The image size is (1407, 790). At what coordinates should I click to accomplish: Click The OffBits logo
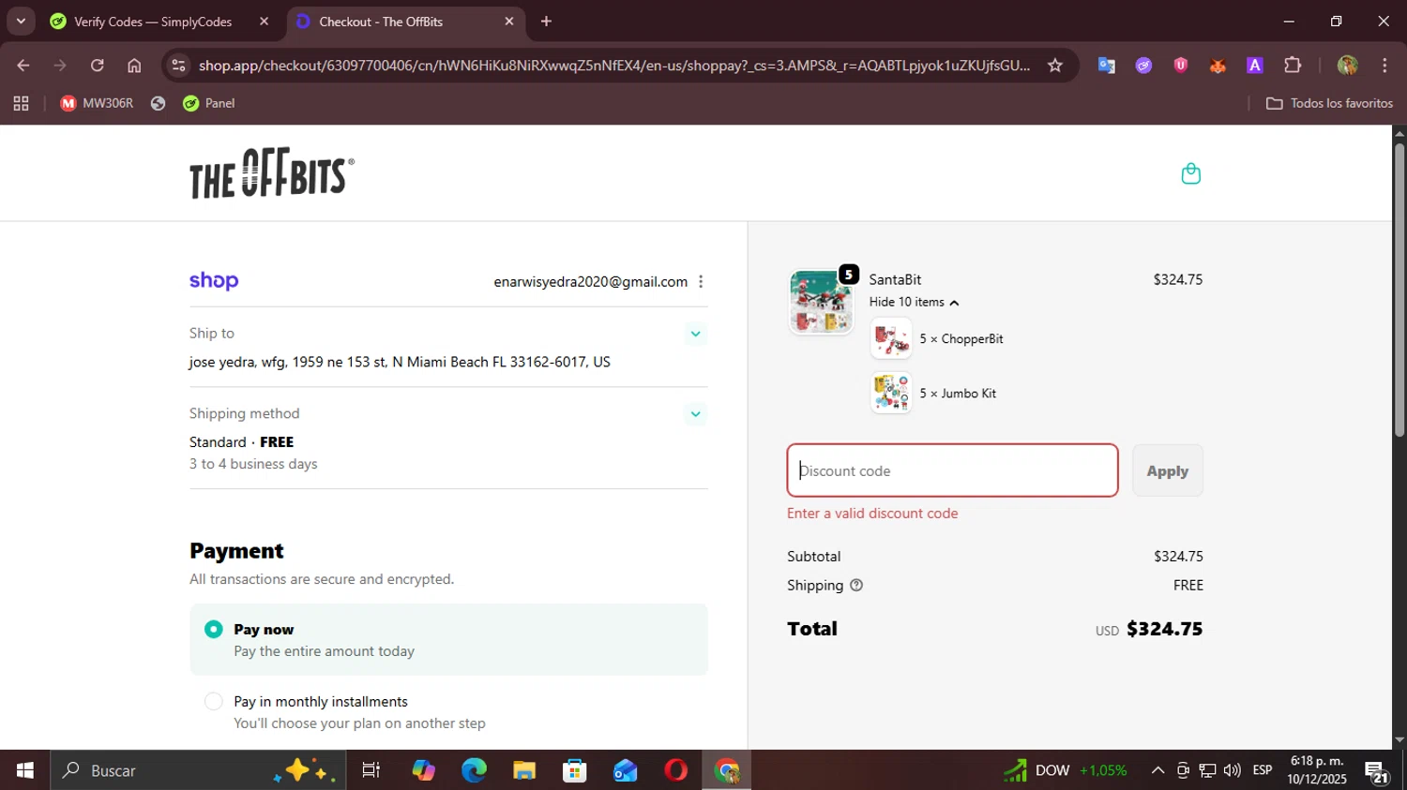coord(272,173)
